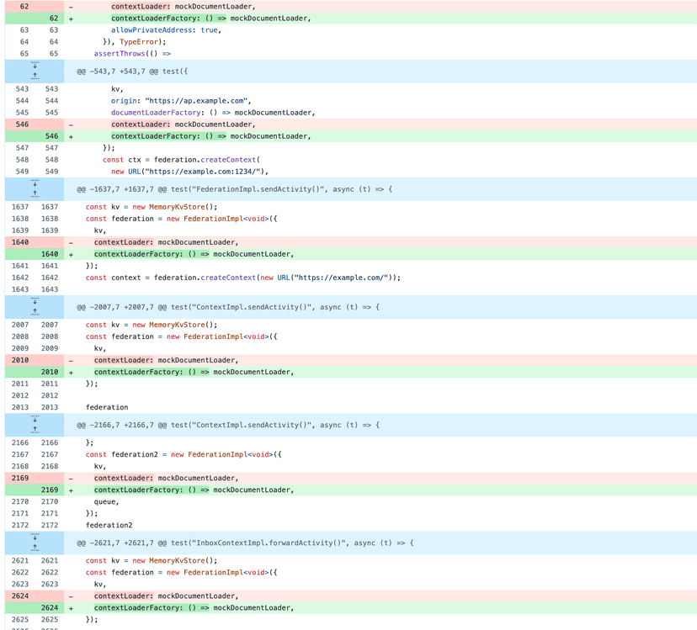Expand up arrow at @@ -2621,7 hunk

coord(35,548)
